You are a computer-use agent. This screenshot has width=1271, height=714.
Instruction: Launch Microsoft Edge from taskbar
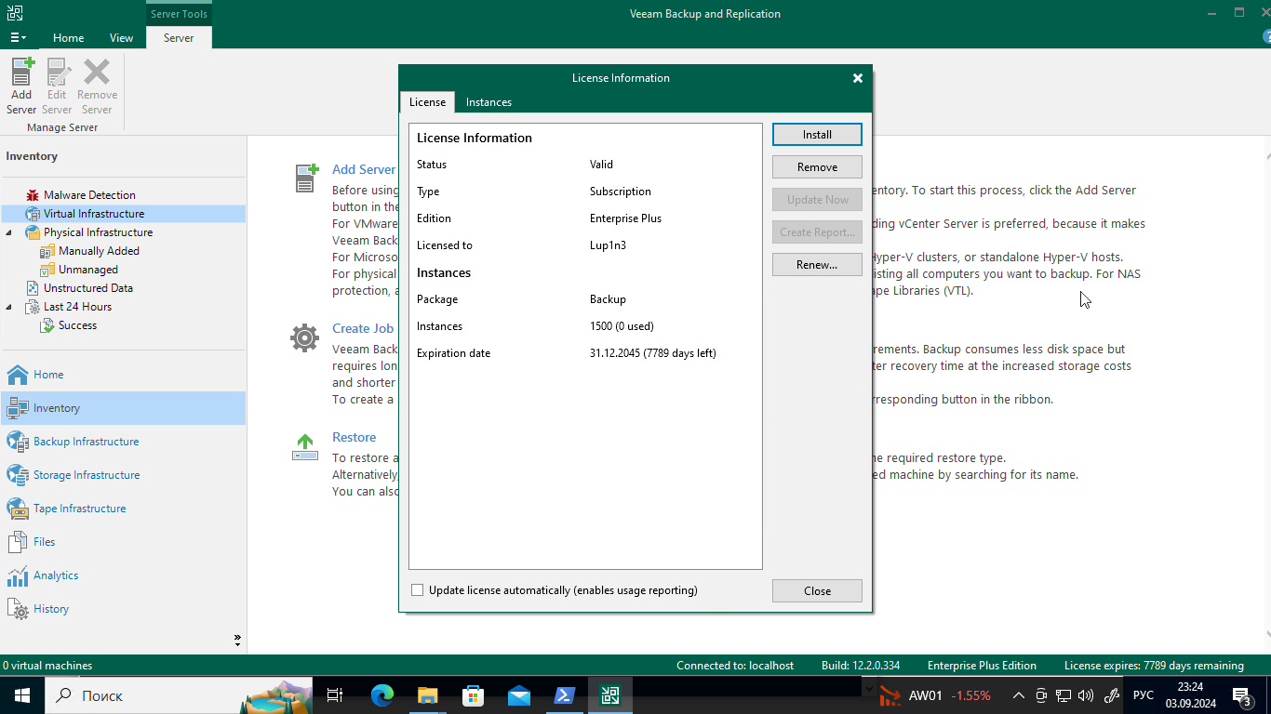[382, 695]
